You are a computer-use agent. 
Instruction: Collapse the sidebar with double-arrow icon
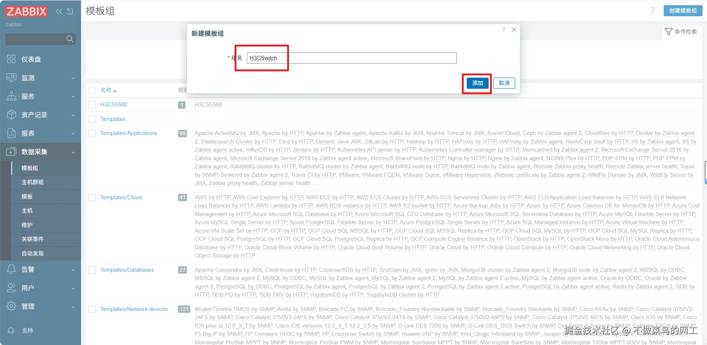click(x=59, y=11)
